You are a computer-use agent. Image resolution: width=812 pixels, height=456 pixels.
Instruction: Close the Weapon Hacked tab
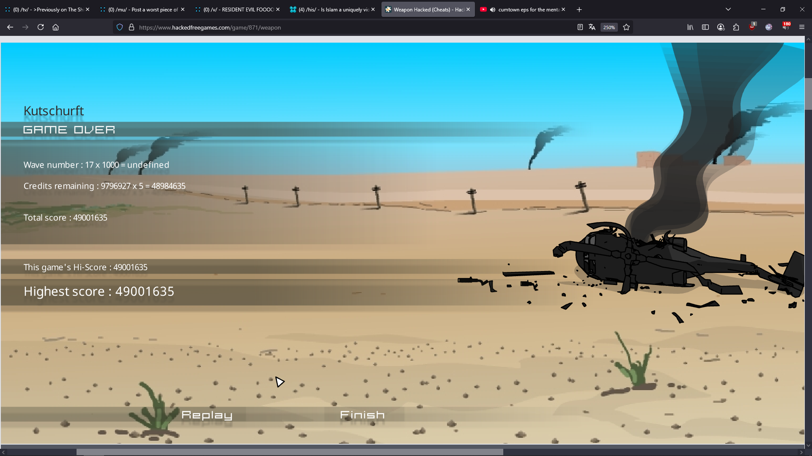click(468, 9)
